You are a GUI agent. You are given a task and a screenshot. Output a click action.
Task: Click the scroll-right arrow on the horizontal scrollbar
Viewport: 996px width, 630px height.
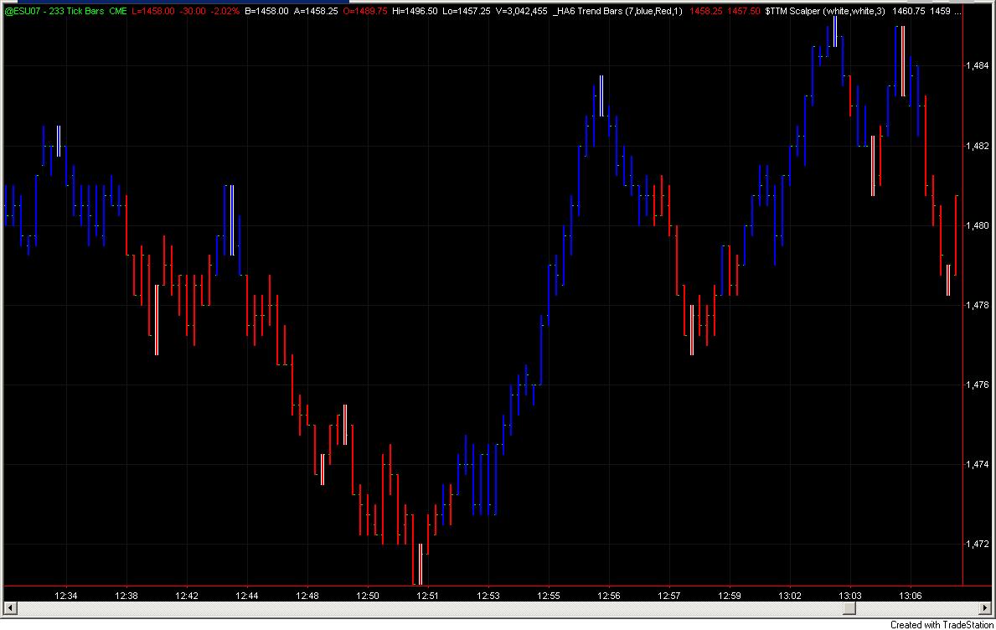(986, 609)
